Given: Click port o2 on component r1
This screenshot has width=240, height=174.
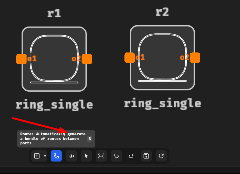Looking at the screenshot, I should [87, 59].
